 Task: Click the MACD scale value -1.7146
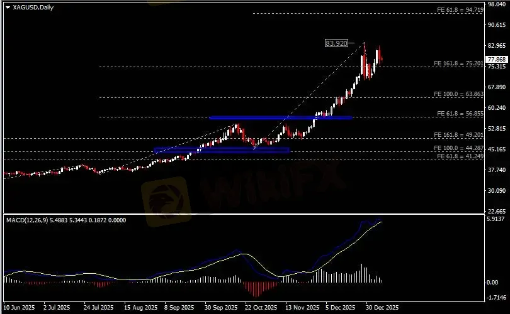pos(496,298)
